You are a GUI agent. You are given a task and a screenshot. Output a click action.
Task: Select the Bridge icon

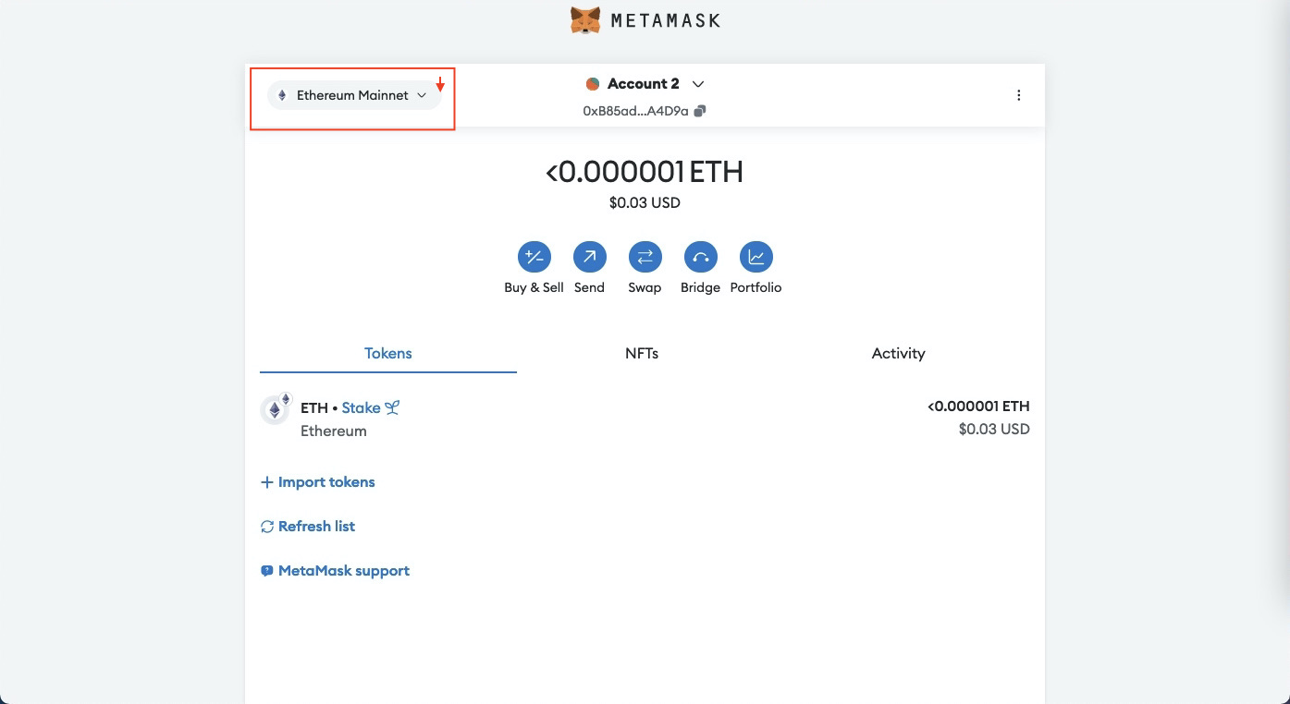tap(700, 257)
